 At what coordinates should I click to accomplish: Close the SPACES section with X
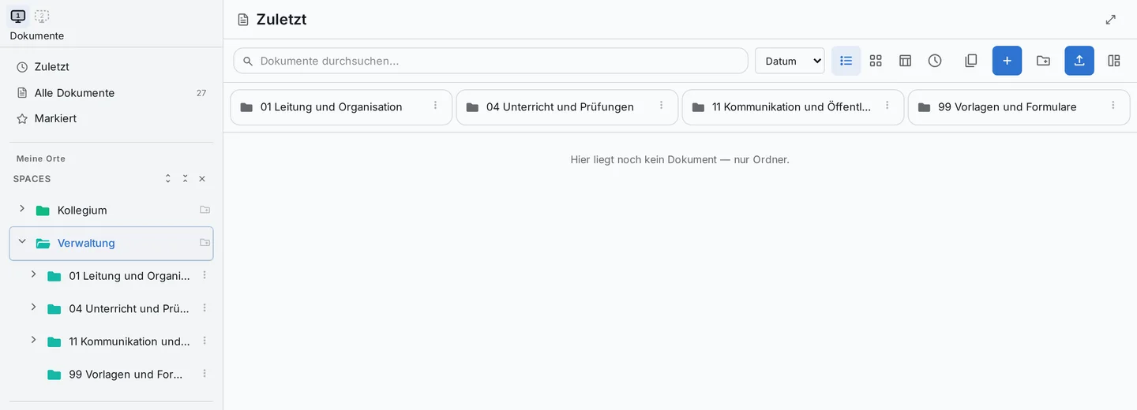click(202, 179)
